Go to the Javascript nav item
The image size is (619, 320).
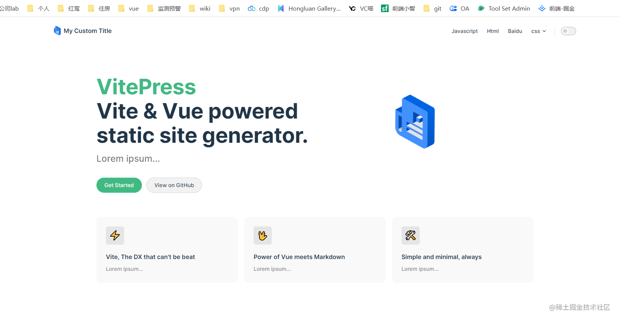point(465,31)
